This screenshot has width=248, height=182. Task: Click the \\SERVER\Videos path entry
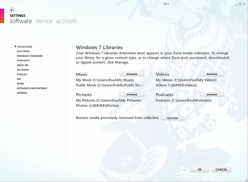point(176,85)
